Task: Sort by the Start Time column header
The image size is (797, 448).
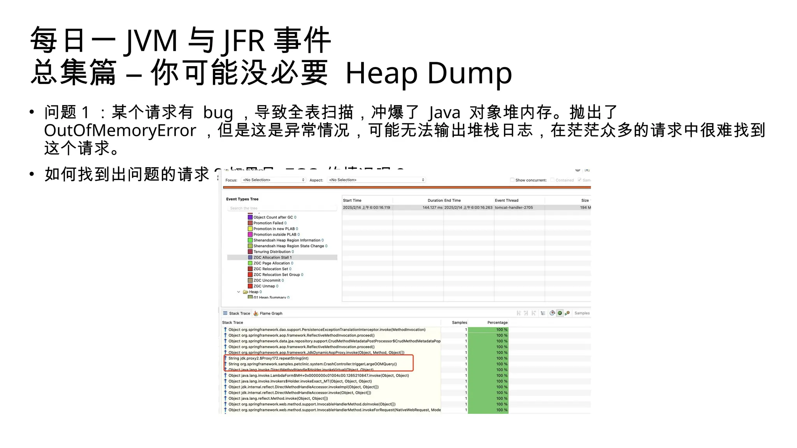Action: click(367, 201)
